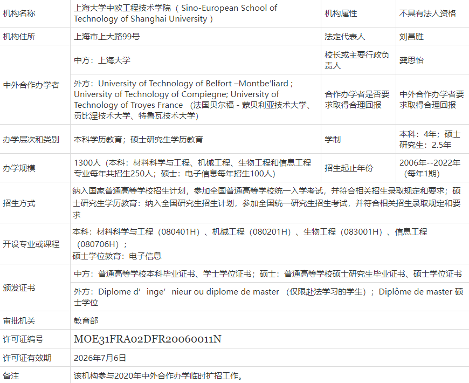
Task: Select the 办学规模 label
Action: tap(19, 168)
